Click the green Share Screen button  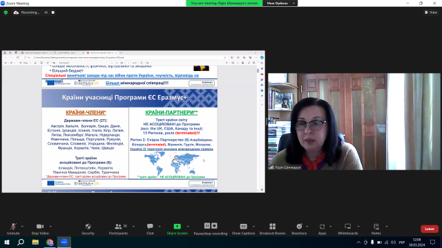click(x=177, y=227)
